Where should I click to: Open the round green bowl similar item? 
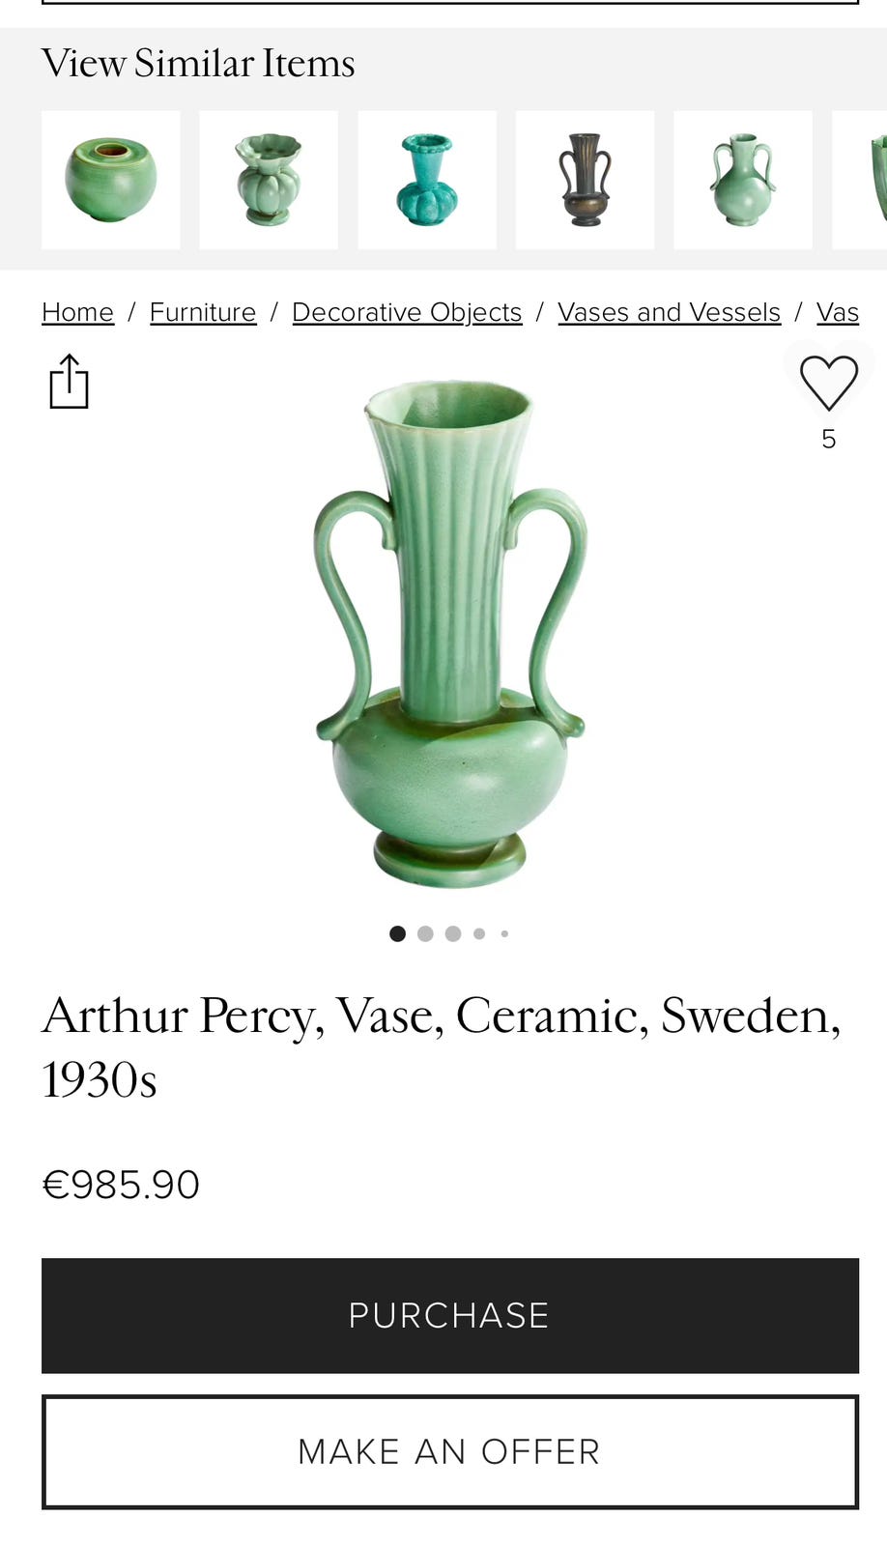111,180
